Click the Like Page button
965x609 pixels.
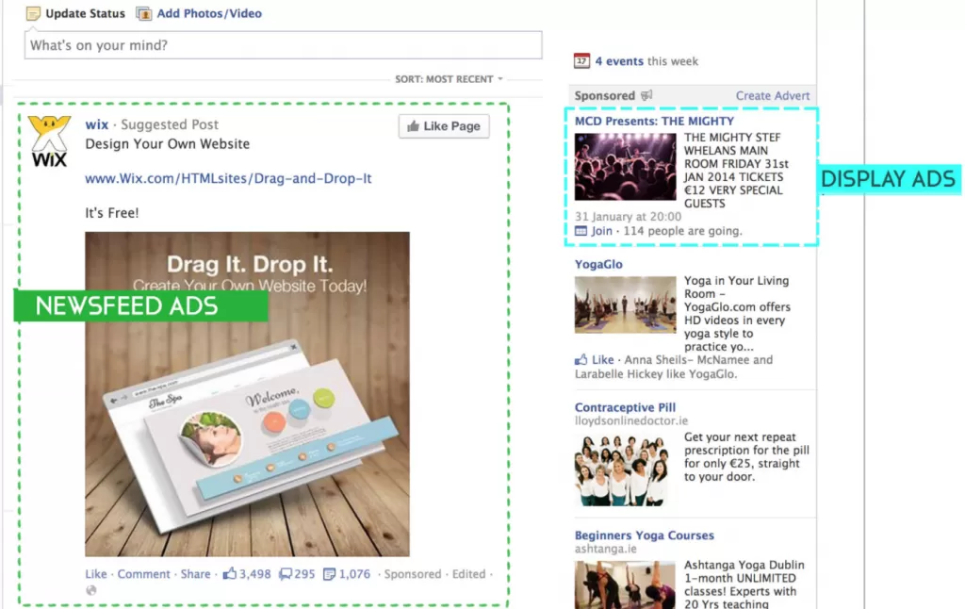(443, 126)
